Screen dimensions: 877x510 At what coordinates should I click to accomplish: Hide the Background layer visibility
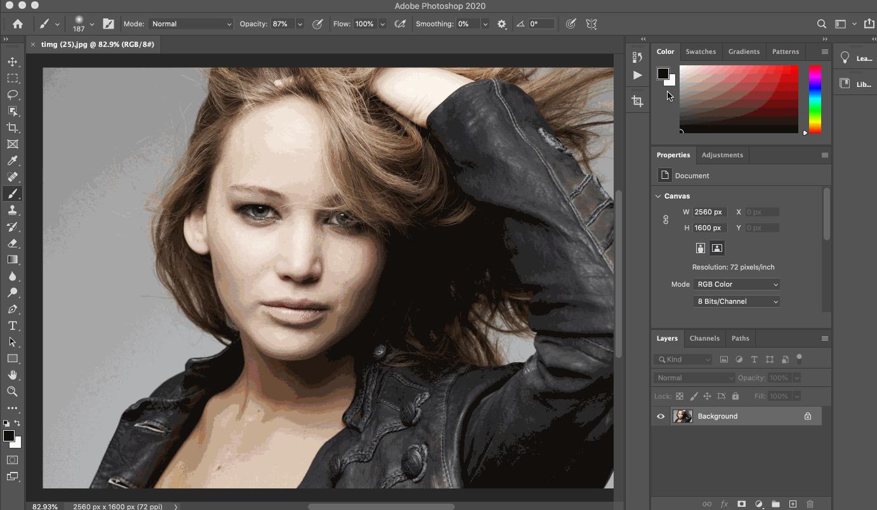(x=661, y=416)
